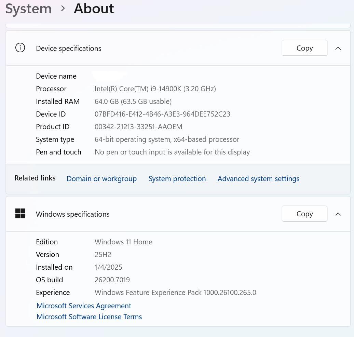354x337 pixels.
Task: Open Microsoft Services Agreement
Action: point(84,306)
